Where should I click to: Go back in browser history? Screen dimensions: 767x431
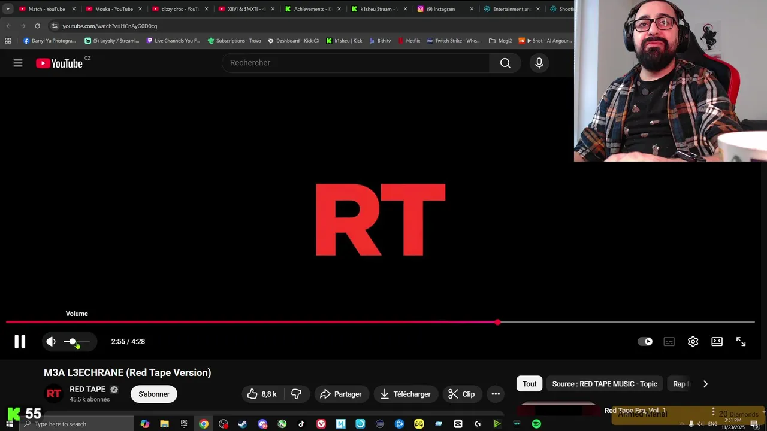8,26
